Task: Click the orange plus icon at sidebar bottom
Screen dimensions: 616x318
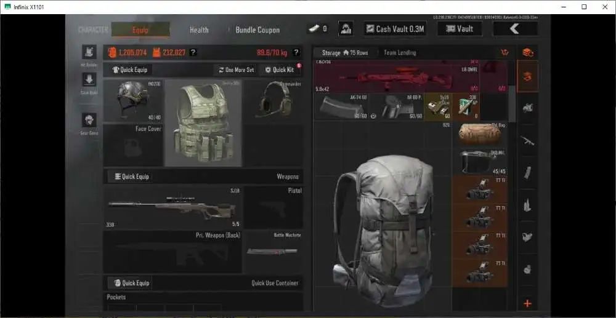Action: pos(528,303)
